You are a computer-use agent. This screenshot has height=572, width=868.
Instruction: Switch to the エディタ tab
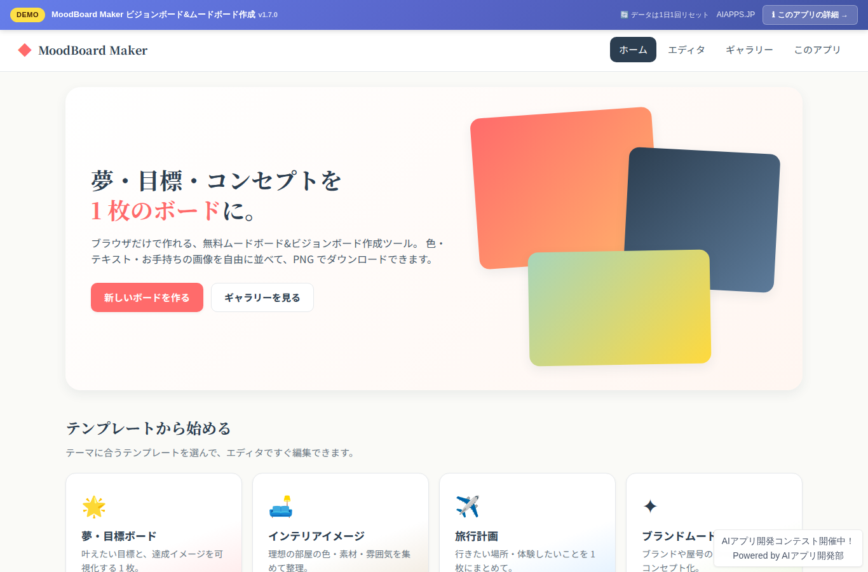686,50
